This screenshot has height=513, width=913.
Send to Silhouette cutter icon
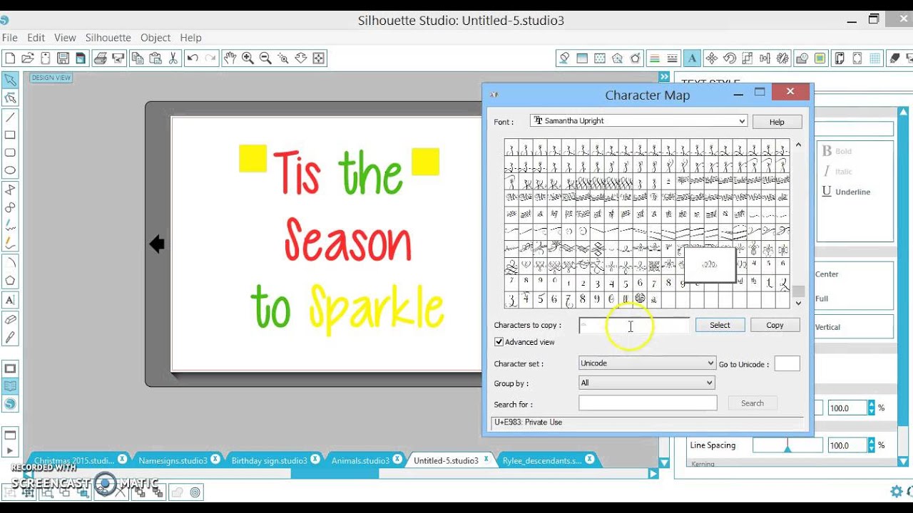click(x=118, y=58)
